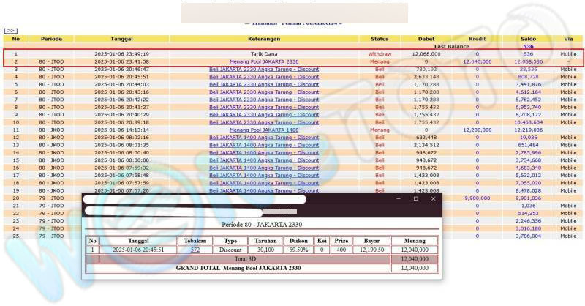
Task: Close the Periode 80 popup window
Action: click(x=433, y=198)
